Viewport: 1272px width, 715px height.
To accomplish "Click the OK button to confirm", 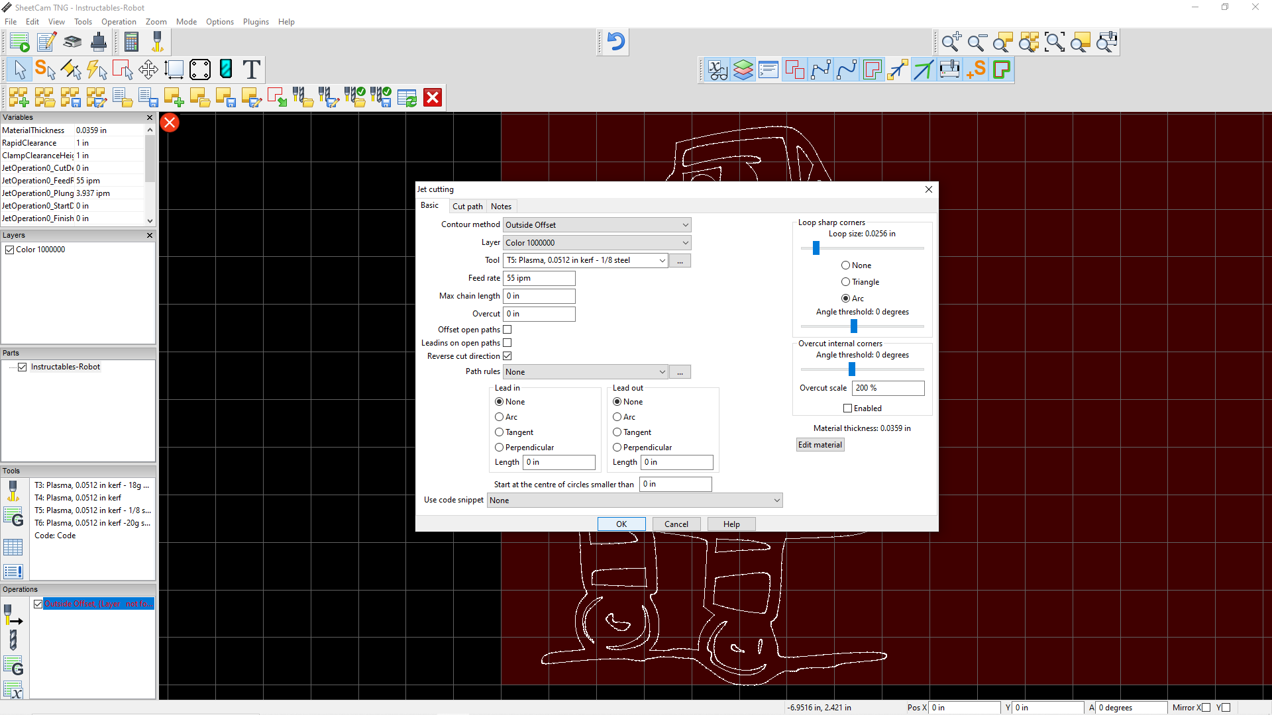I will point(621,523).
